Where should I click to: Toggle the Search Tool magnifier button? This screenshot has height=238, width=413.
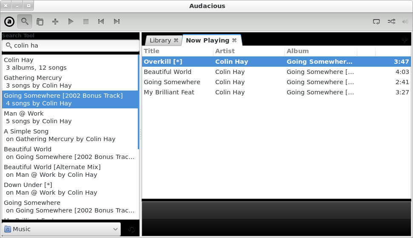(x=25, y=22)
